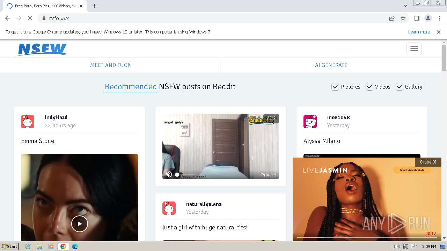Image resolution: width=447 pixels, height=251 pixels.
Task: Open the Chrome three-dot menu
Action: click(439, 18)
